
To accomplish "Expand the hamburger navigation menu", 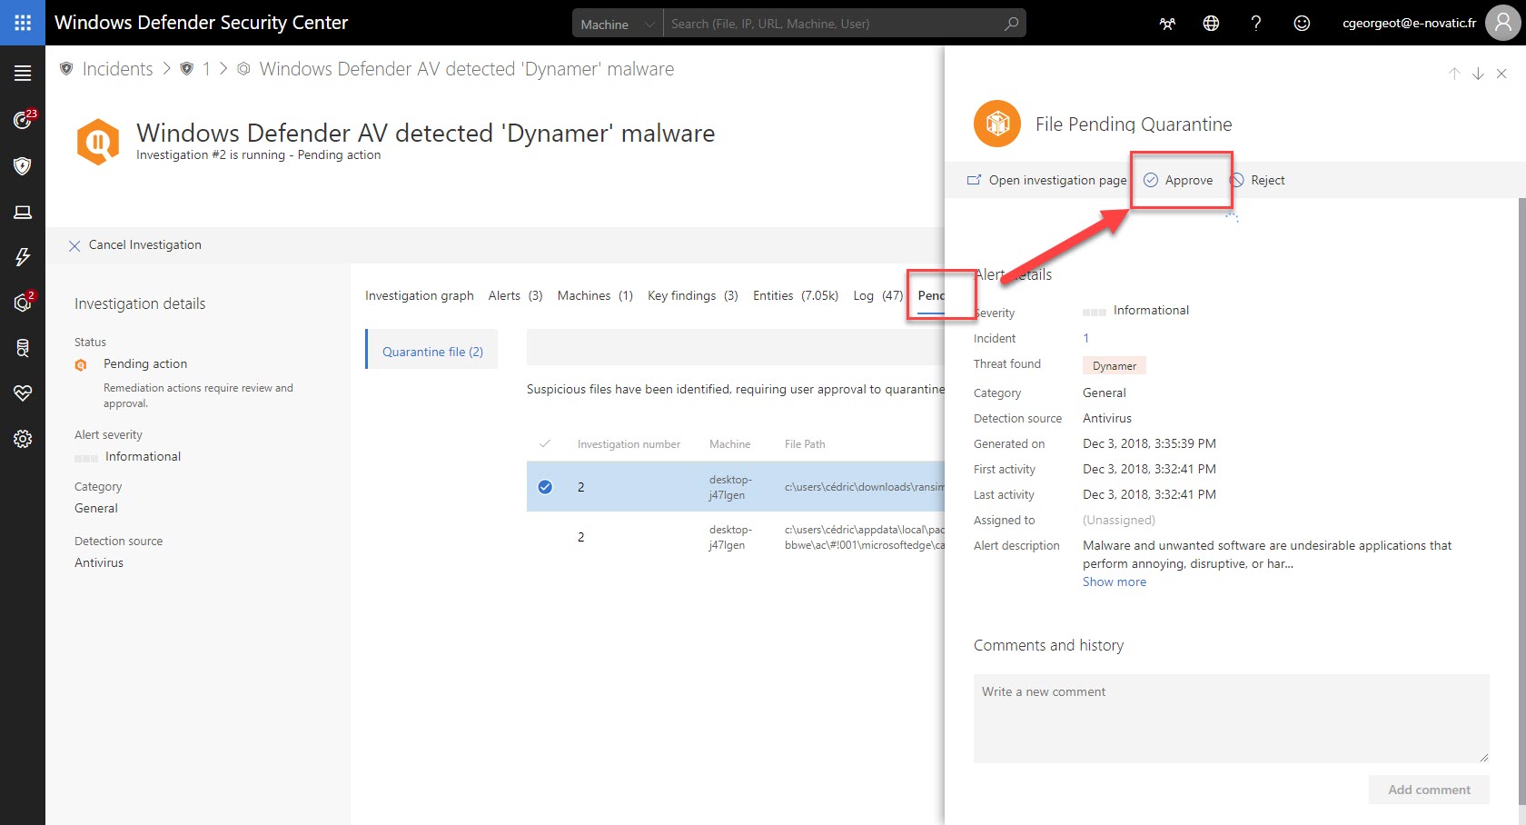I will pyautogui.click(x=23, y=74).
